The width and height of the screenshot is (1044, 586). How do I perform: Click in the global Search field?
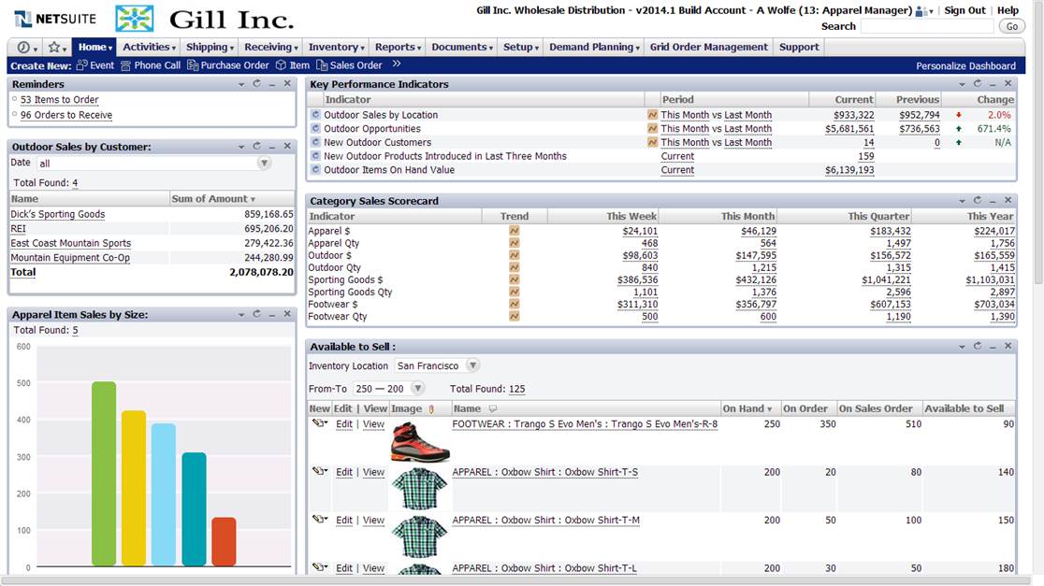pos(927,26)
